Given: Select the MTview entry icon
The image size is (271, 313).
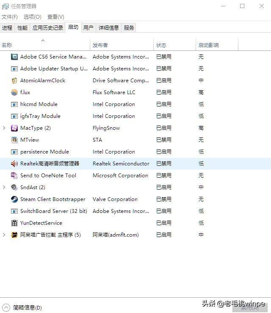Looking at the screenshot, I should (14, 140).
